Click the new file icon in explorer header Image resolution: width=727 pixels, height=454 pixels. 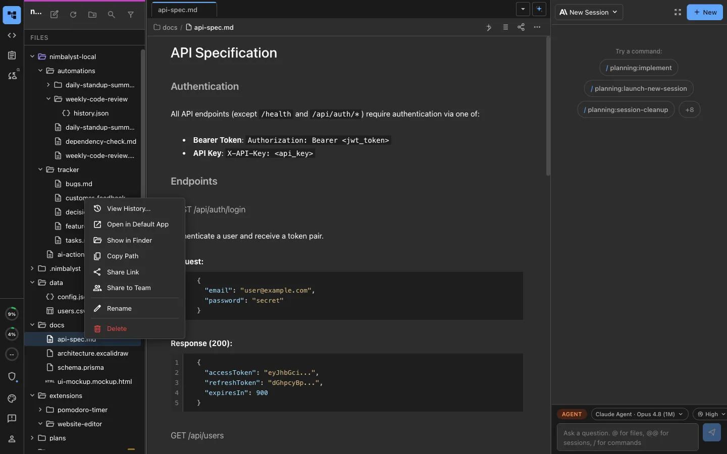(55, 15)
